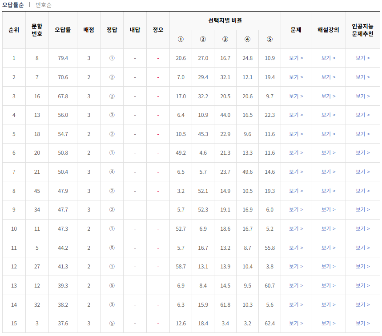Image resolution: width=382 pixels, height=336 pixels.
Task: Open 문제 보기 for rank 1 question 8
Action: [296, 57]
